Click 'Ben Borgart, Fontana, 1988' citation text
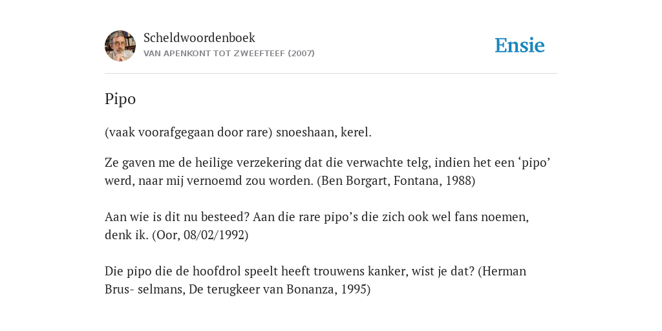 (396, 181)
